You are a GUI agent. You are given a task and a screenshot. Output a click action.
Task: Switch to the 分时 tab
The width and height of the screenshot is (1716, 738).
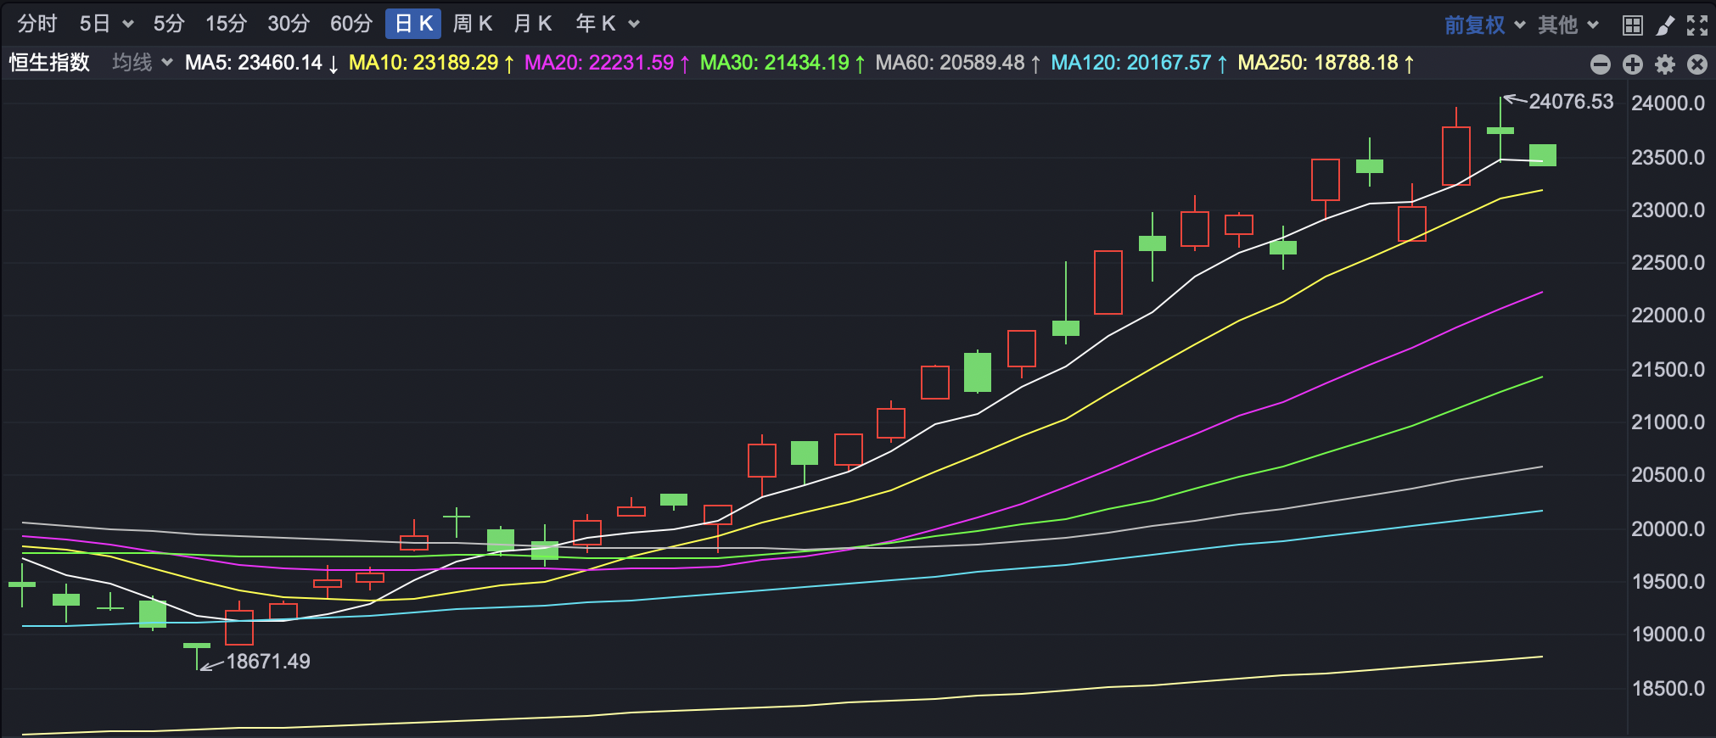pyautogui.click(x=37, y=24)
